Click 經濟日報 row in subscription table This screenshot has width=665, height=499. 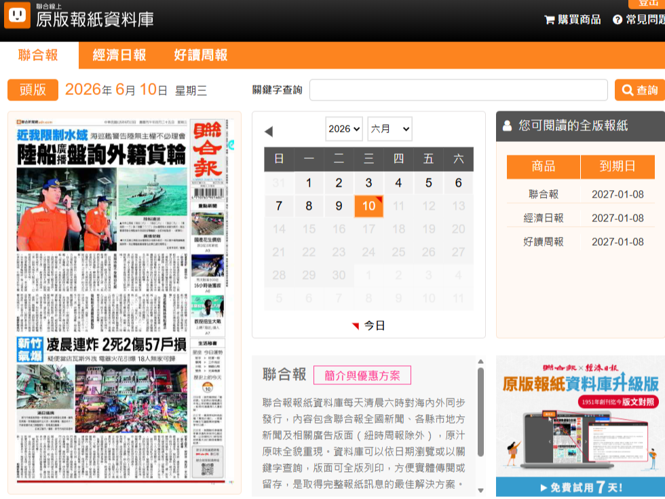pos(581,218)
